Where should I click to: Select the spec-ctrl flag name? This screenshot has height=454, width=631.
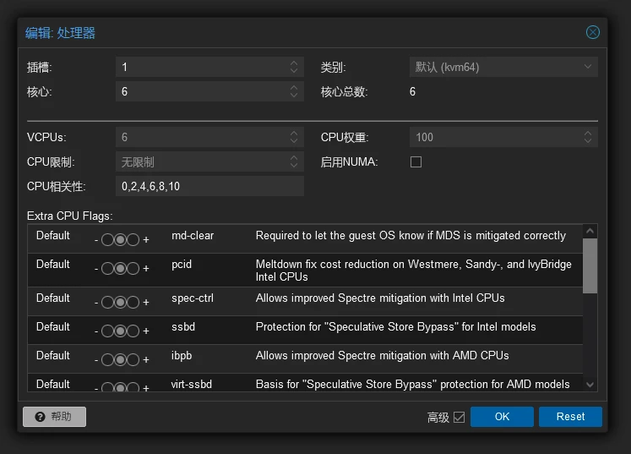click(x=193, y=298)
